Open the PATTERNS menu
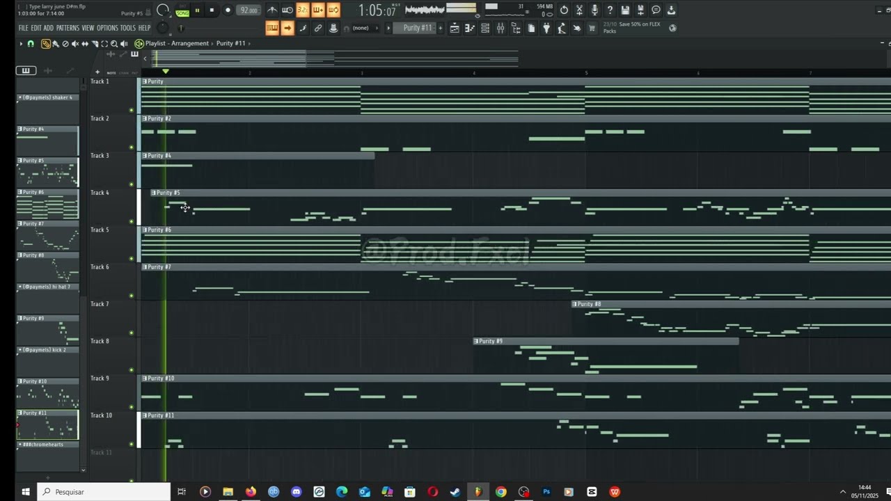Image resolution: width=891 pixels, height=501 pixels. point(68,28)
